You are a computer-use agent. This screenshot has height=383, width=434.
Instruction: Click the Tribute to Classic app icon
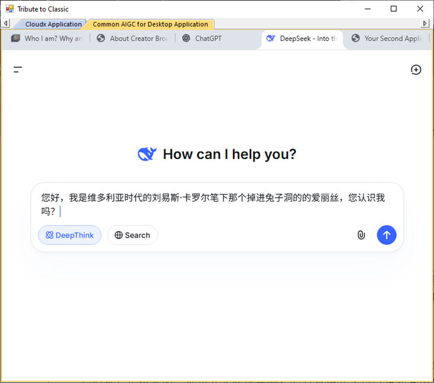click(9, 9)
